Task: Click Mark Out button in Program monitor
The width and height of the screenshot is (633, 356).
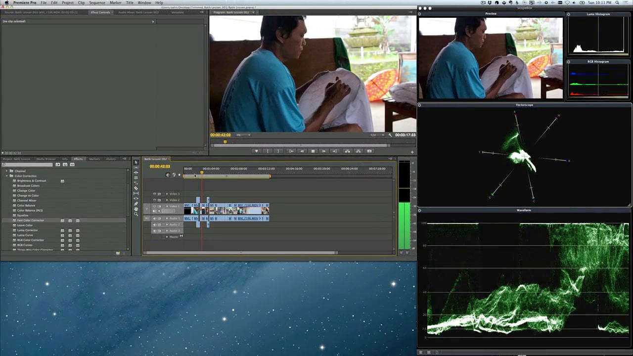Action: coord(278,151)
